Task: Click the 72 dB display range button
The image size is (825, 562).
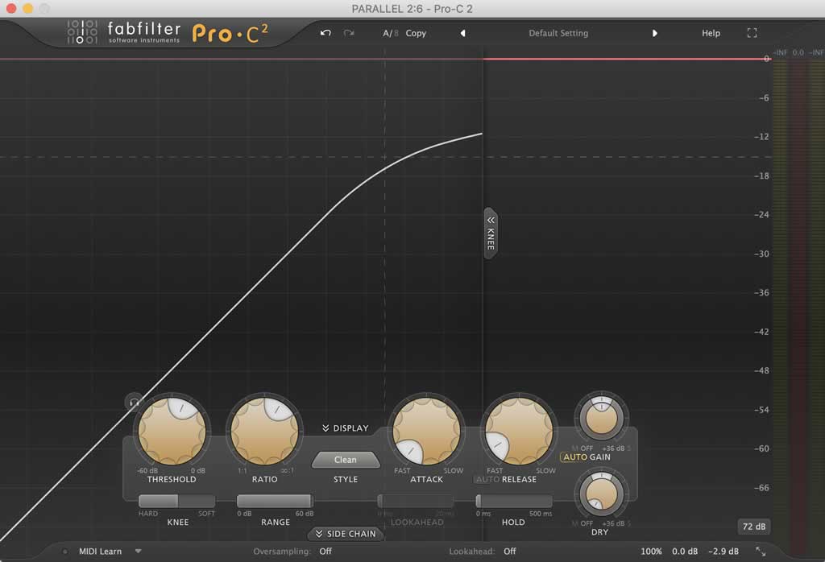Action: pos(753,527)
